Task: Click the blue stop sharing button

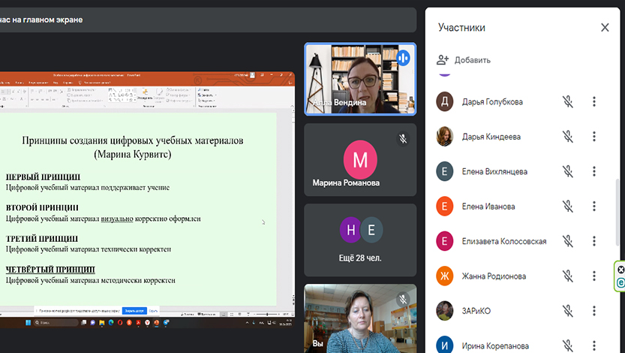Action: coord(134,309)
